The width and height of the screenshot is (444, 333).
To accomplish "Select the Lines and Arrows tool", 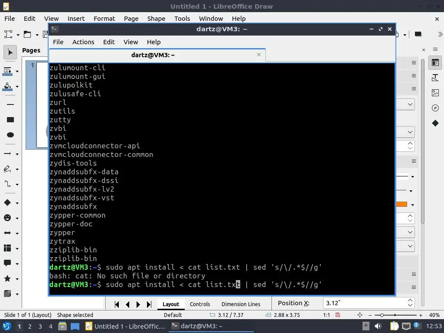I will (x=7, y=154).
